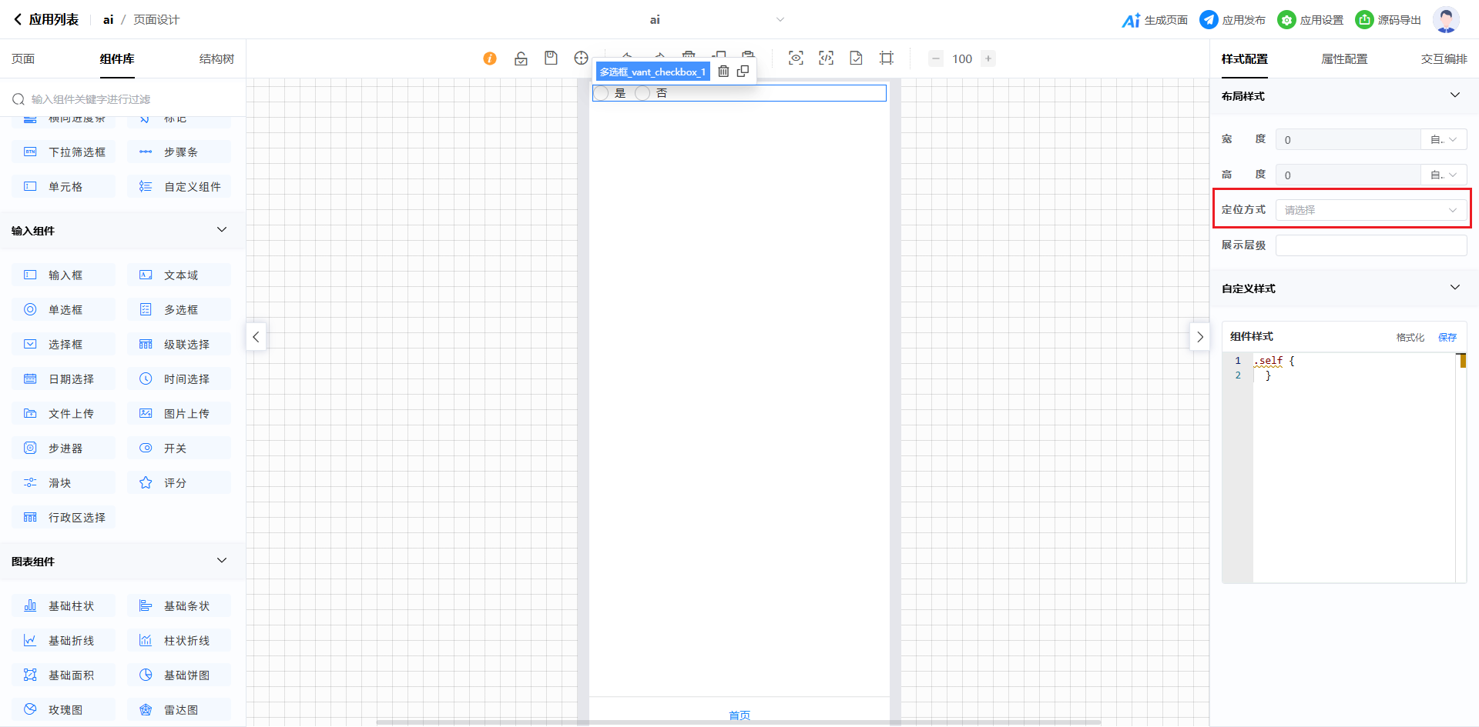Click the save icon in toolbar
The width and height of the screenshot is (1479, 727).
tap(551, 58)
